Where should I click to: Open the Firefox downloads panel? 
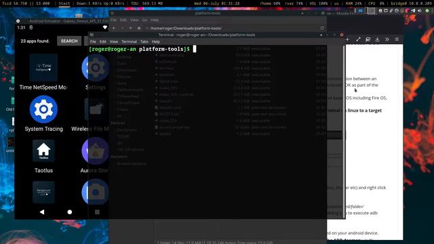377,39
